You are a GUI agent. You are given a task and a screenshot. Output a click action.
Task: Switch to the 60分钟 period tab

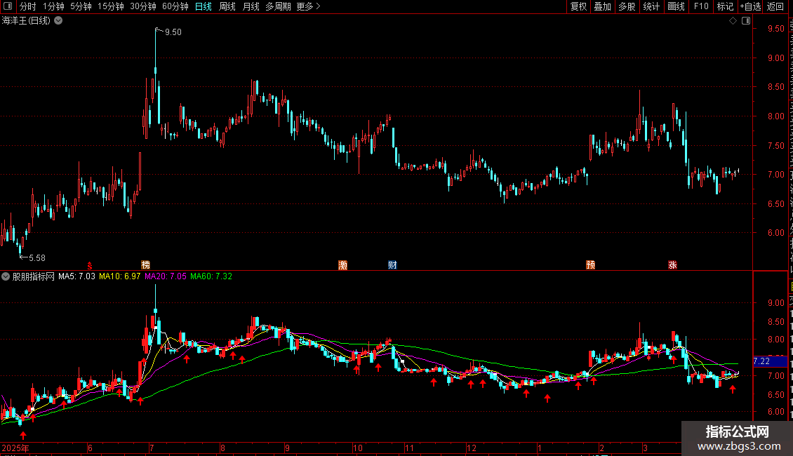coord(175,6)
